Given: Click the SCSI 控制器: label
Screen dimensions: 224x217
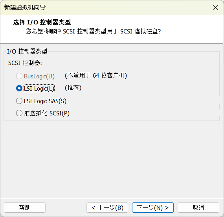Looking at the screenshot, I should (x=25, y=63).
